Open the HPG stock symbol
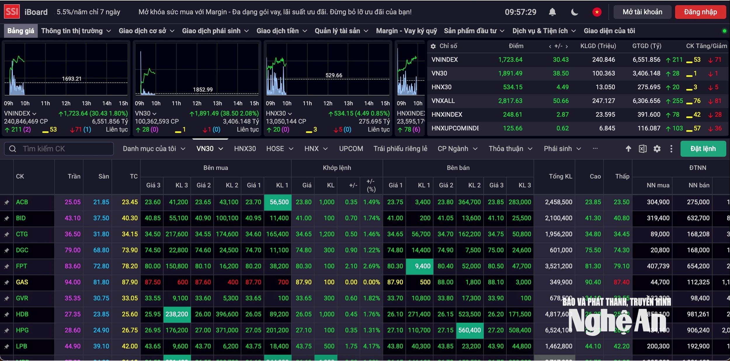This screenshot has width=730, height=361. click(x=22, y=330)
